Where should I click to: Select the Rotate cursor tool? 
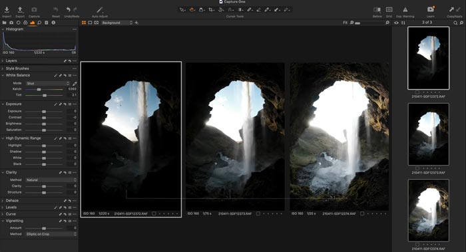[x=221, y=10]
